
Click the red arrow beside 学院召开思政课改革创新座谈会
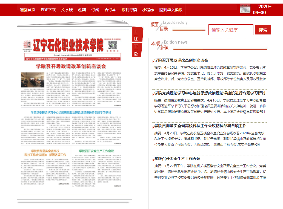tap(153, 62)
